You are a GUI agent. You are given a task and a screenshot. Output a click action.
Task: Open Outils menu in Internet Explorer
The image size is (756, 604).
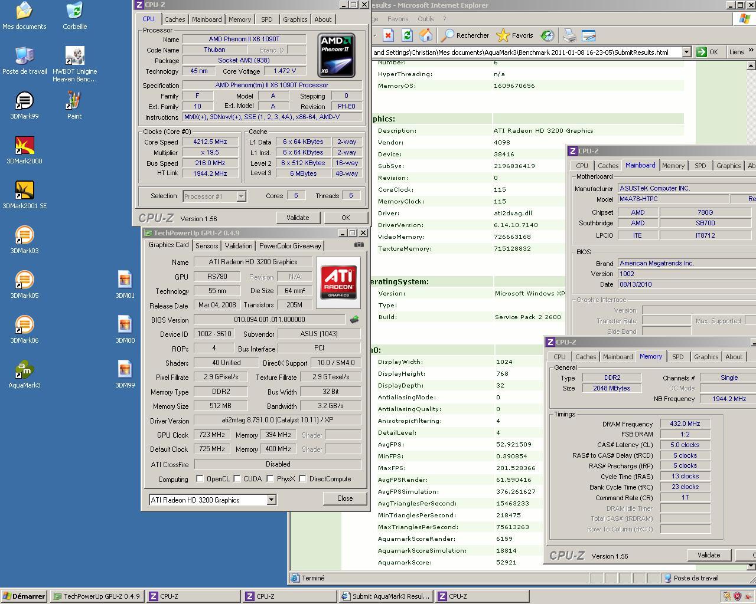pos(425,19)
